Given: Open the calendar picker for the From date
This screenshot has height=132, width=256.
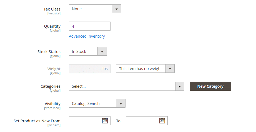Looking at the screenshot, I should click(105, 121).
